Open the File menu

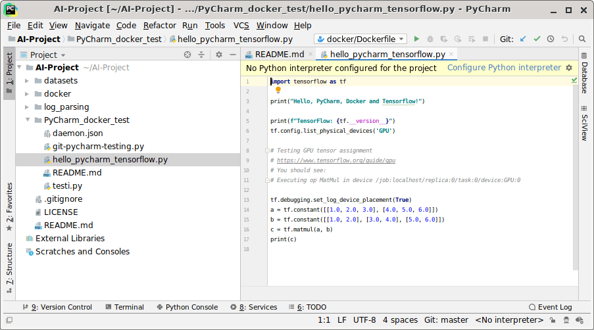14,26
